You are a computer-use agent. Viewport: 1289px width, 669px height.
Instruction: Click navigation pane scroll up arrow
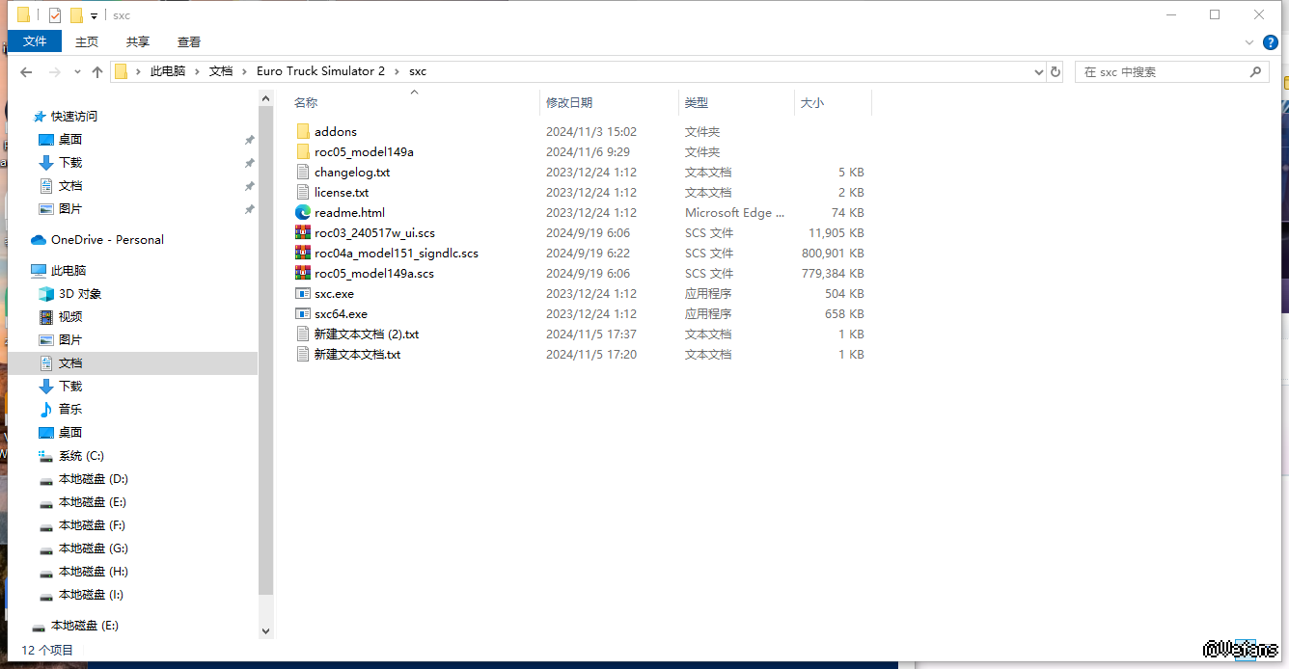tap(266, 96)
